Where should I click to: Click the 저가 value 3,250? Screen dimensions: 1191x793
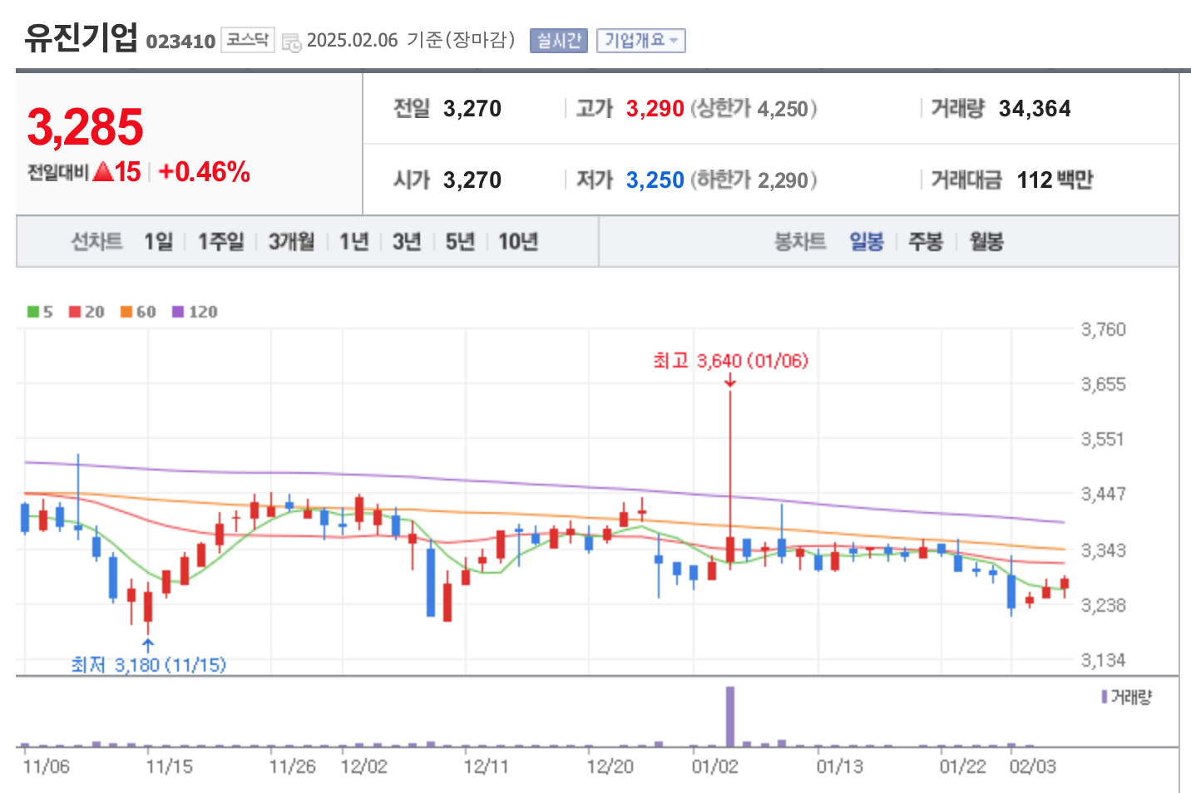coord(655,180)
